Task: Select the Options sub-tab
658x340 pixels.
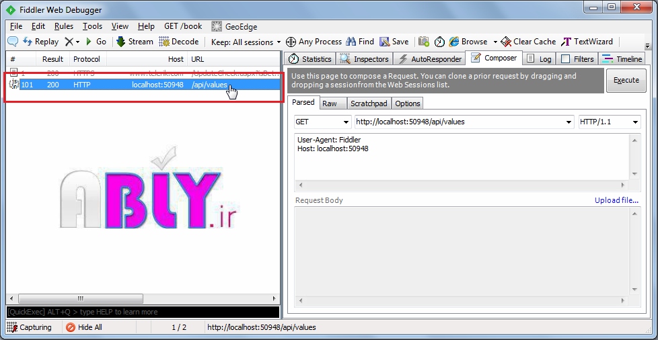Action: [x=408, y=103]
